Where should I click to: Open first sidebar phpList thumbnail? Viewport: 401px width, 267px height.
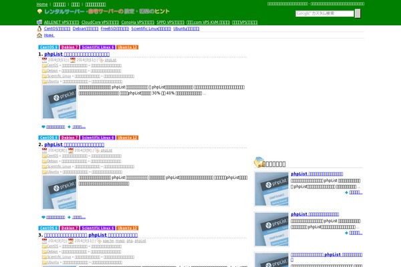pyautogui.click(x=271, y=189)
